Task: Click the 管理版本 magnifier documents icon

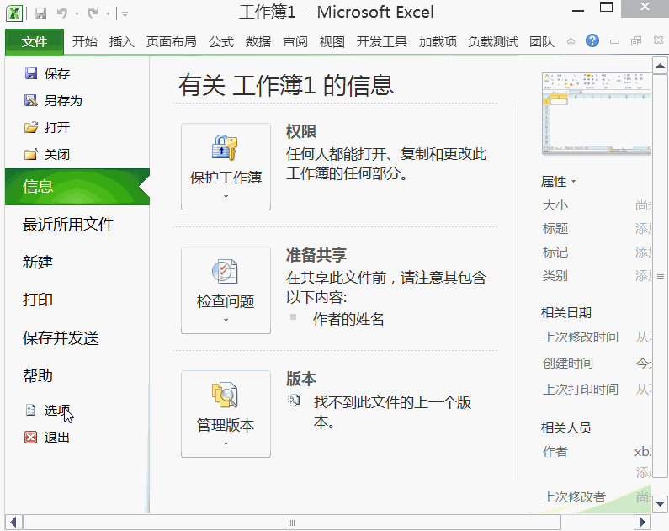Action: (225, 396)
